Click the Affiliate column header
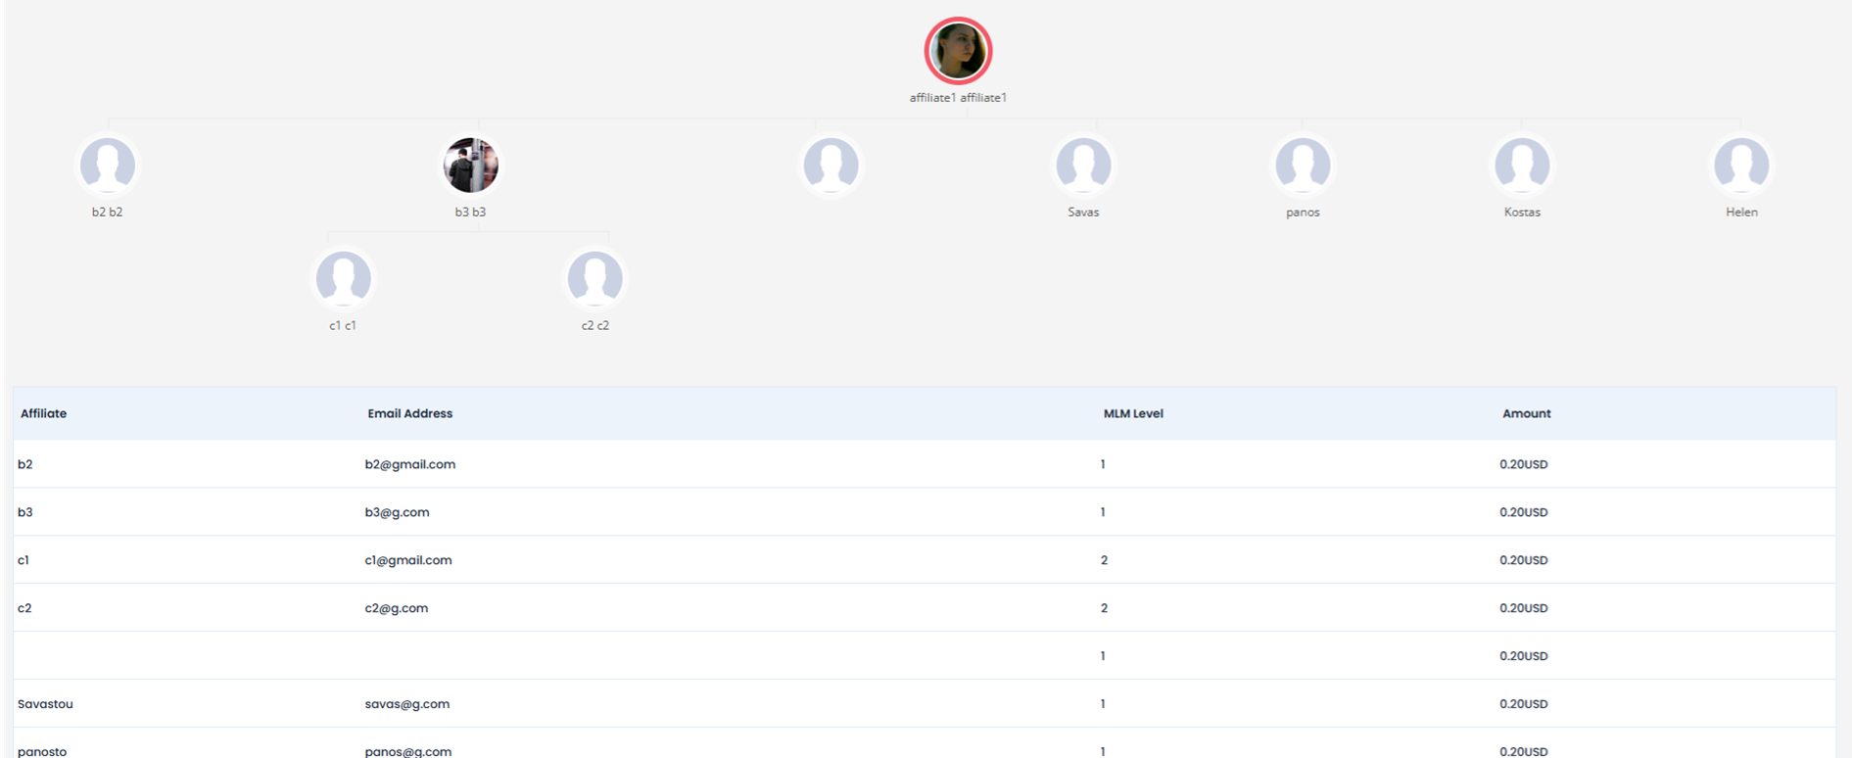The height and width of the screenshot is (758, 1852). click(44, 413)
